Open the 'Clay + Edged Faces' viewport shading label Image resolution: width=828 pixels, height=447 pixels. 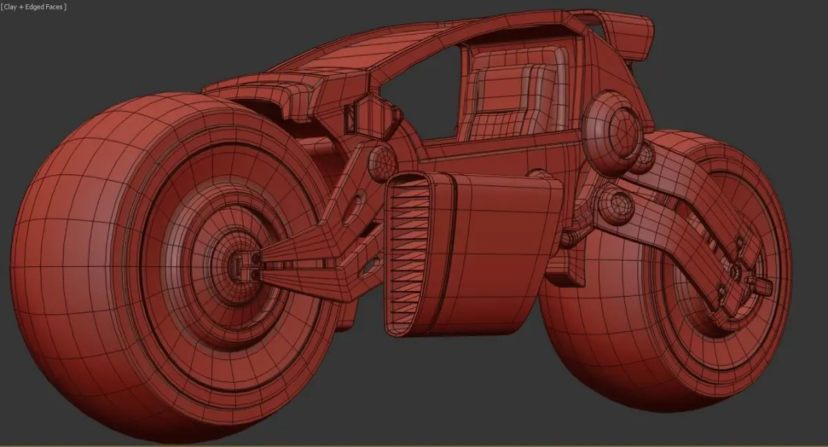[x=34, y=6]
